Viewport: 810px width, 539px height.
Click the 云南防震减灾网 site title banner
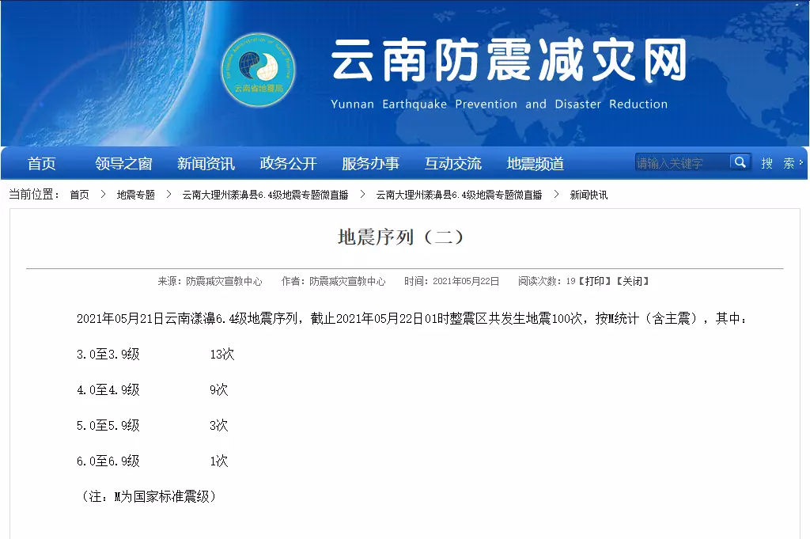pyautogui.click(x=508, y=61)
